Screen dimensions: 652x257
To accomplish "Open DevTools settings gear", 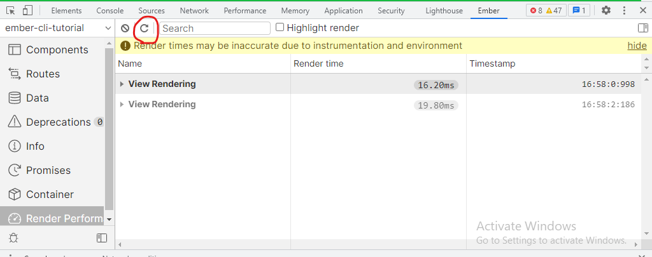I will [x=606, y=10].
